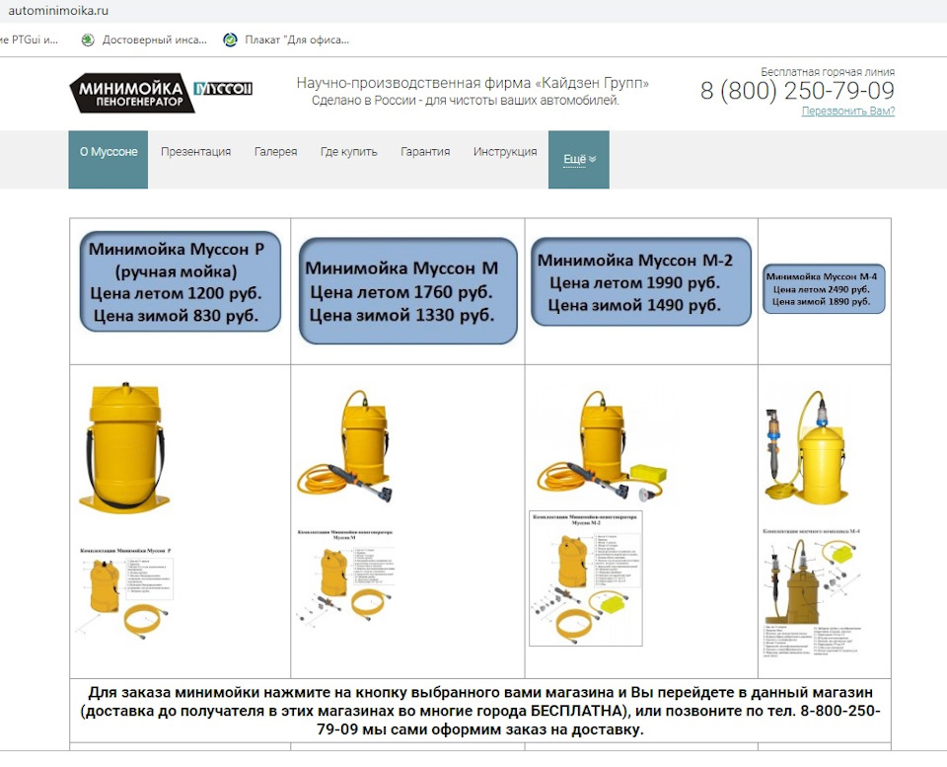Click the Для заказа минимойки instruction text
The height and width of the screenshot is (767, 947).
point(480,711)
